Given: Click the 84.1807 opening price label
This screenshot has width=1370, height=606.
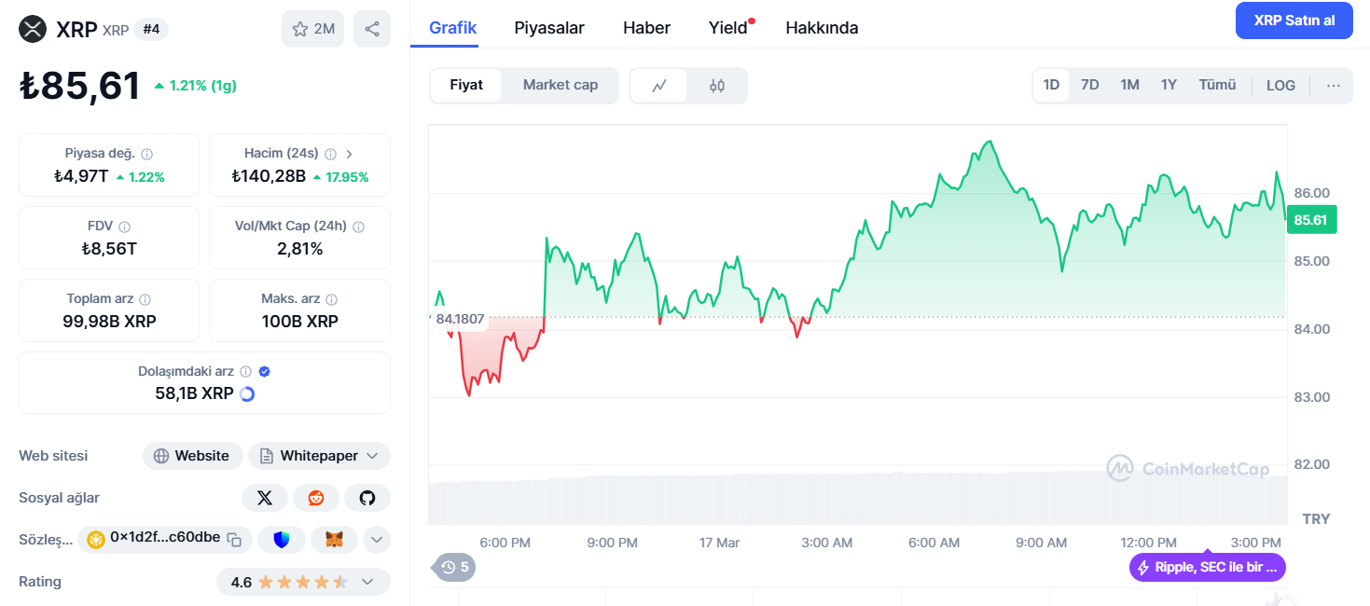Looking at the screenshot, I should pyautogui.click(x=460, y=319).
